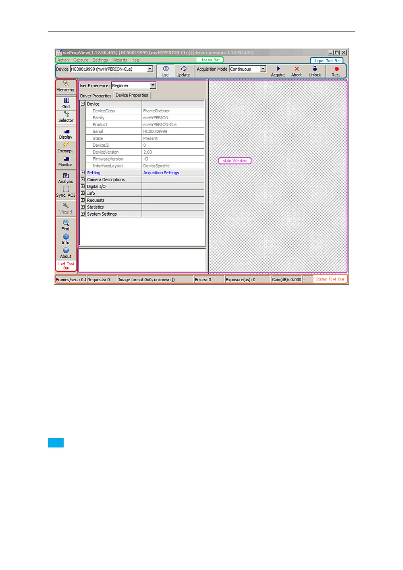Click the HC00019999 serial value cell
Image resolution: width=403 pixels, height=570 pixels.
pos(173,131)
